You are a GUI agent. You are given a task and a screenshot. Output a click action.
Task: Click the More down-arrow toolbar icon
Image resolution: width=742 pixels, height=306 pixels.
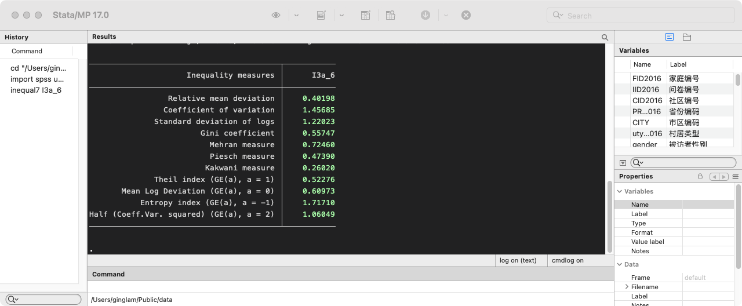click(x=425, y=15)
